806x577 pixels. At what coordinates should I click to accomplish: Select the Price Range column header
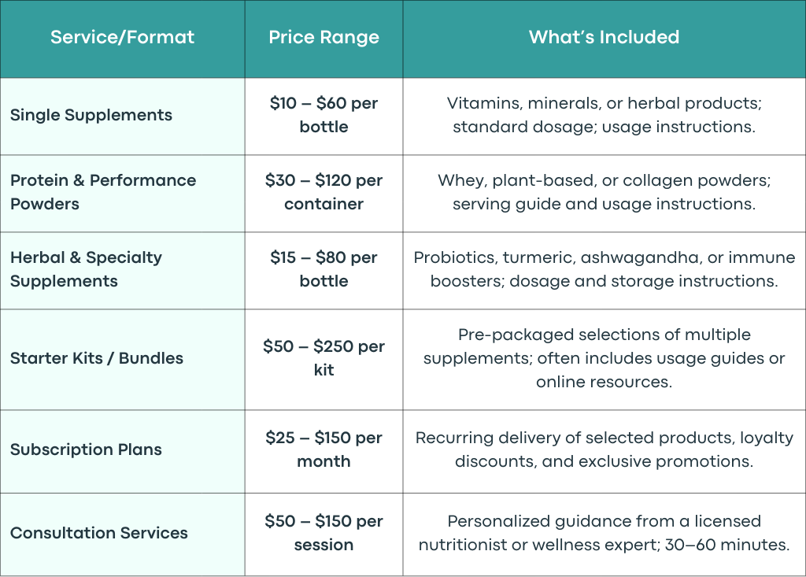point(324,37)
